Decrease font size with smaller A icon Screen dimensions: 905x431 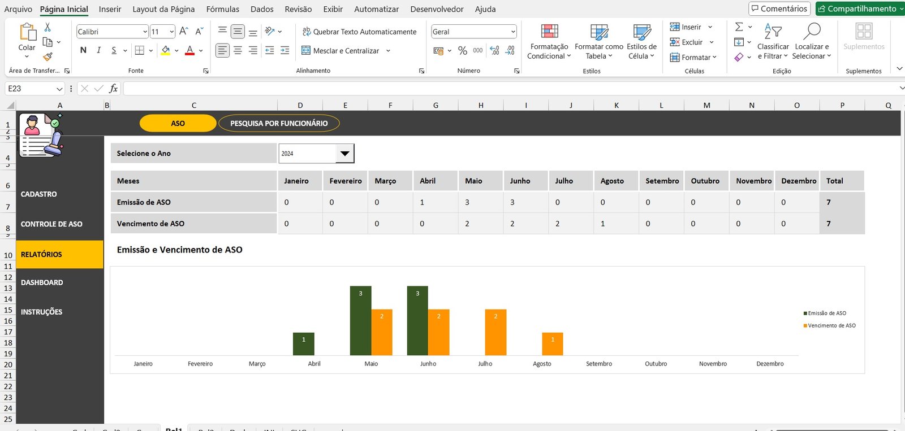199,32
